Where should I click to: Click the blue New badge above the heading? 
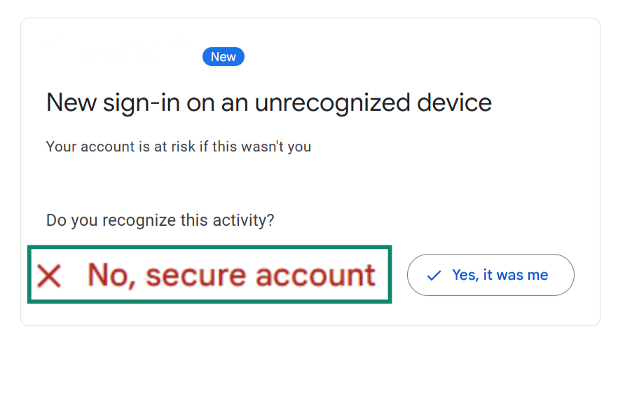coord(223,56)
